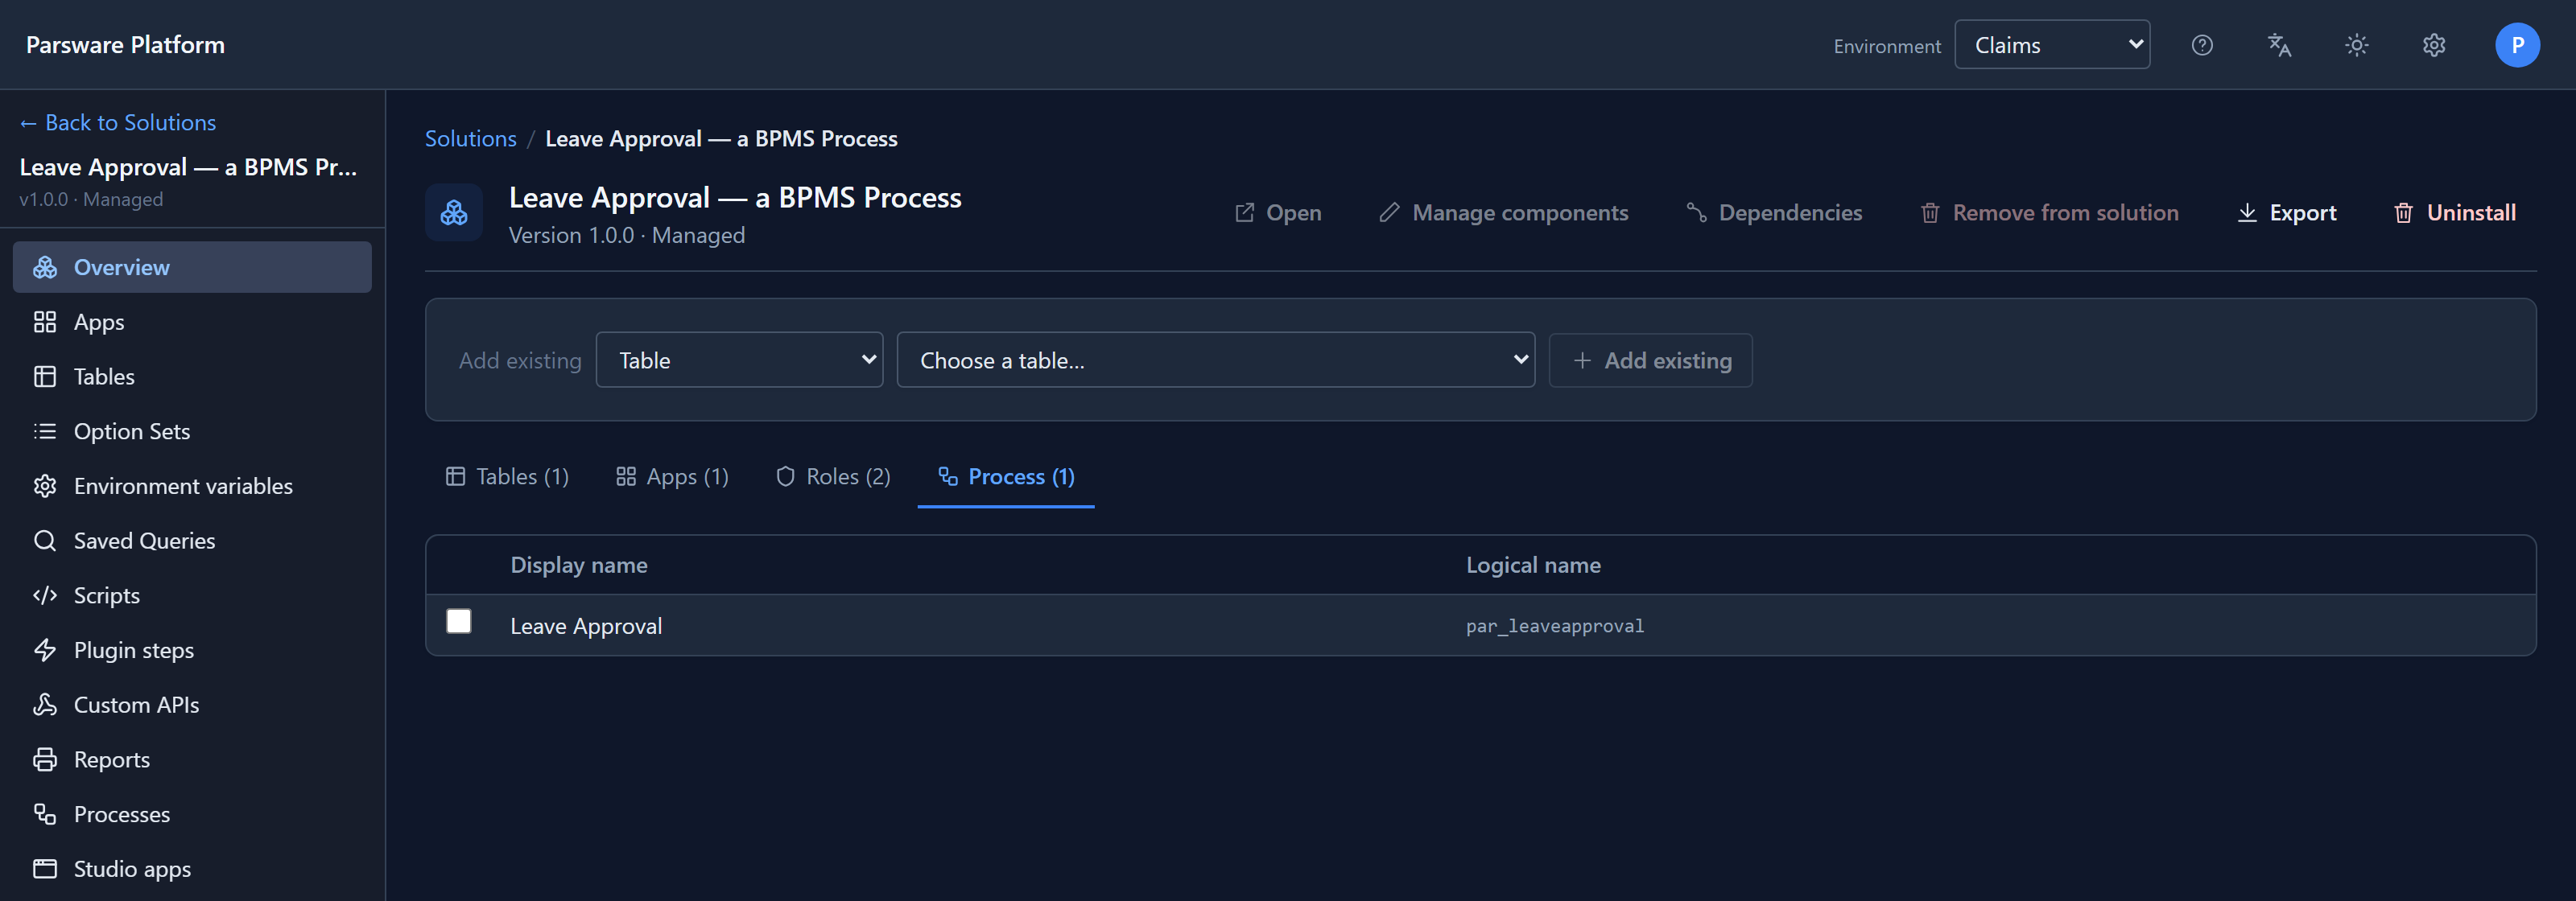The height and width of the screenshot is (901, 2576).
Task: Click the Parsware Platform title
Action: 125,45
